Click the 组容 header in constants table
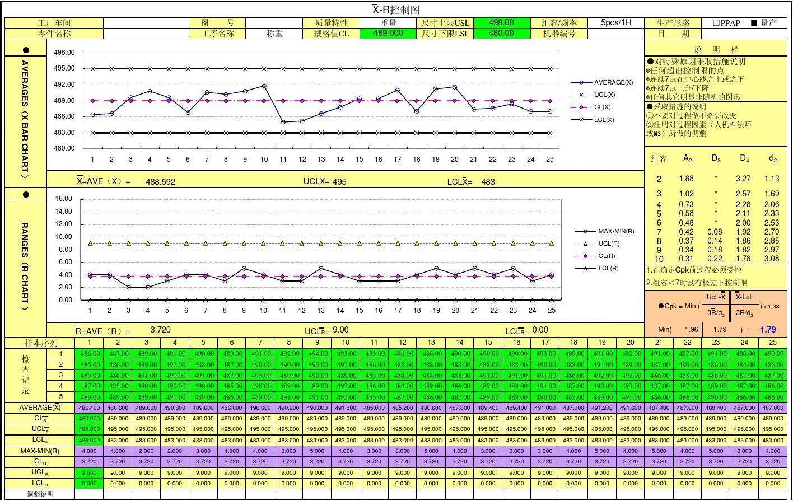Image resolution: width=793 pixels, height=501 pixels. (x=659, y=159)
